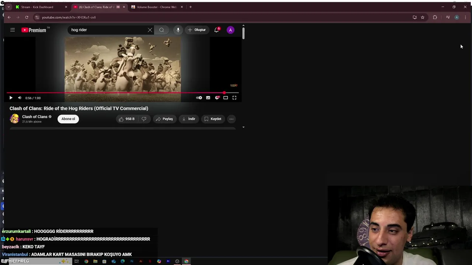The image size is (472, 265).
Task: Close the Kick Dashboard tab
Action: click(66, 7)
